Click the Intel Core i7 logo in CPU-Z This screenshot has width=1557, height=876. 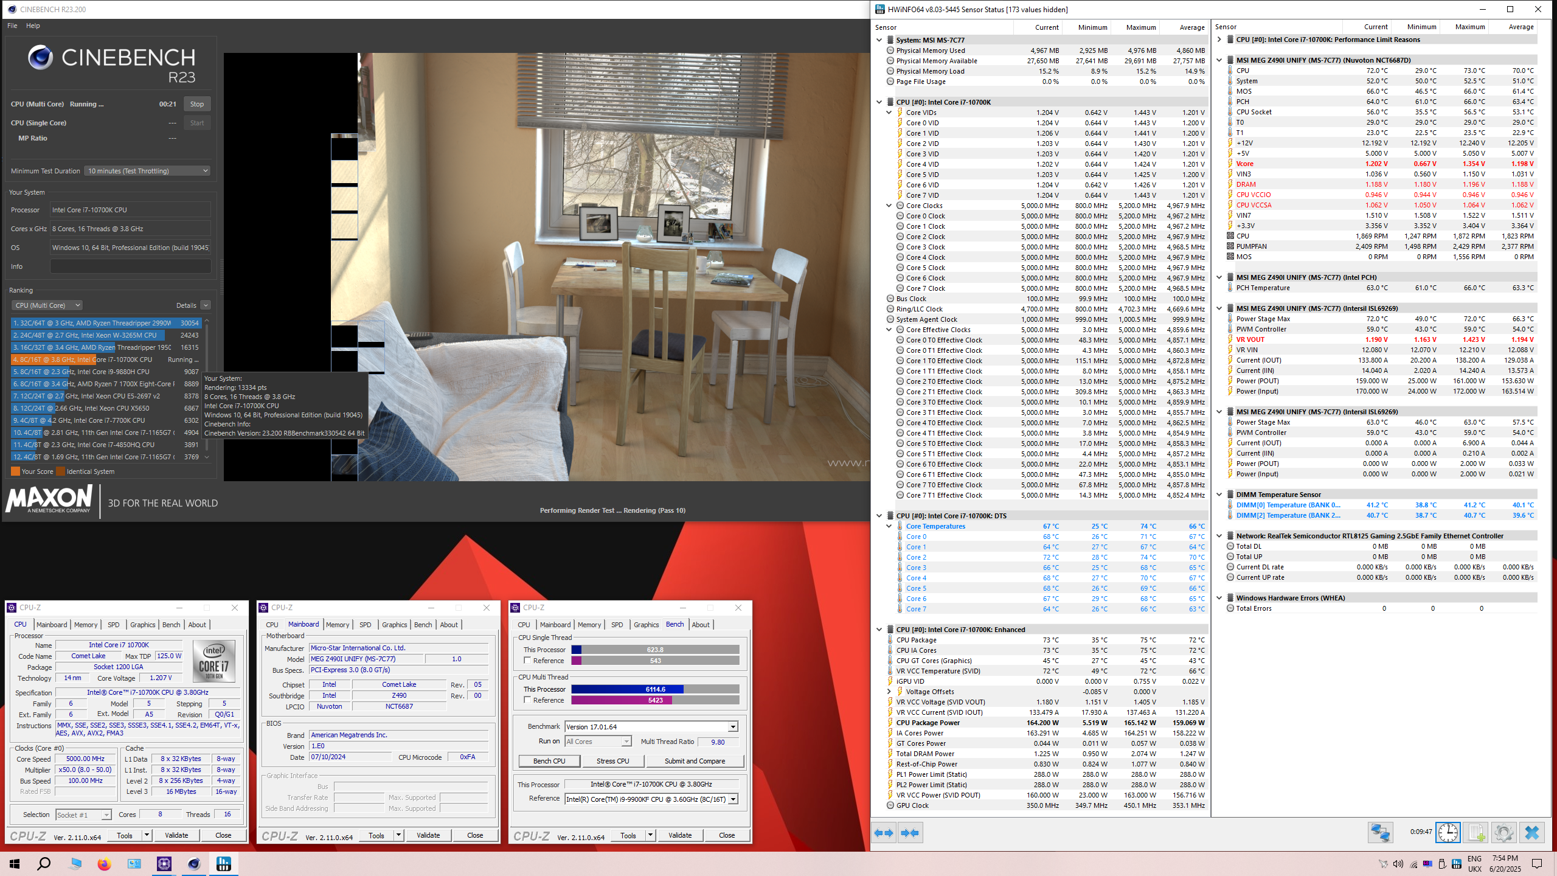(x=214, y=661)
